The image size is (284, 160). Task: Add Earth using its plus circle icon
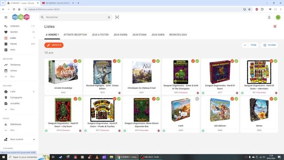pyautogui.click(x=197, y=99)
